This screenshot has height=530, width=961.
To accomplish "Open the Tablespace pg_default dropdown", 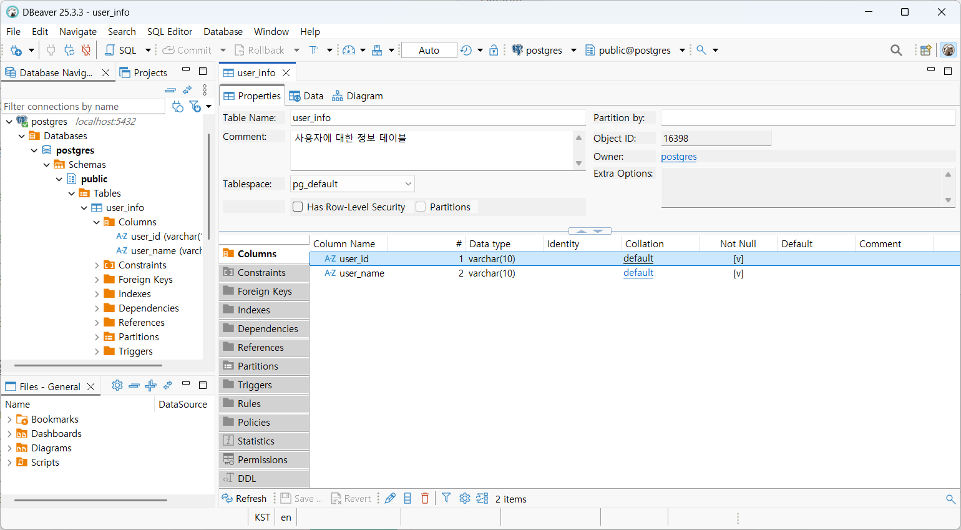I will pos(408,184).
